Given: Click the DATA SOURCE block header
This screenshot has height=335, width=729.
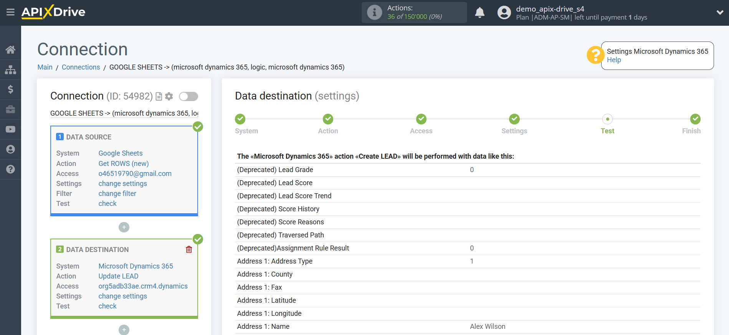Looking at the screenshot, I should click(89, 137).
